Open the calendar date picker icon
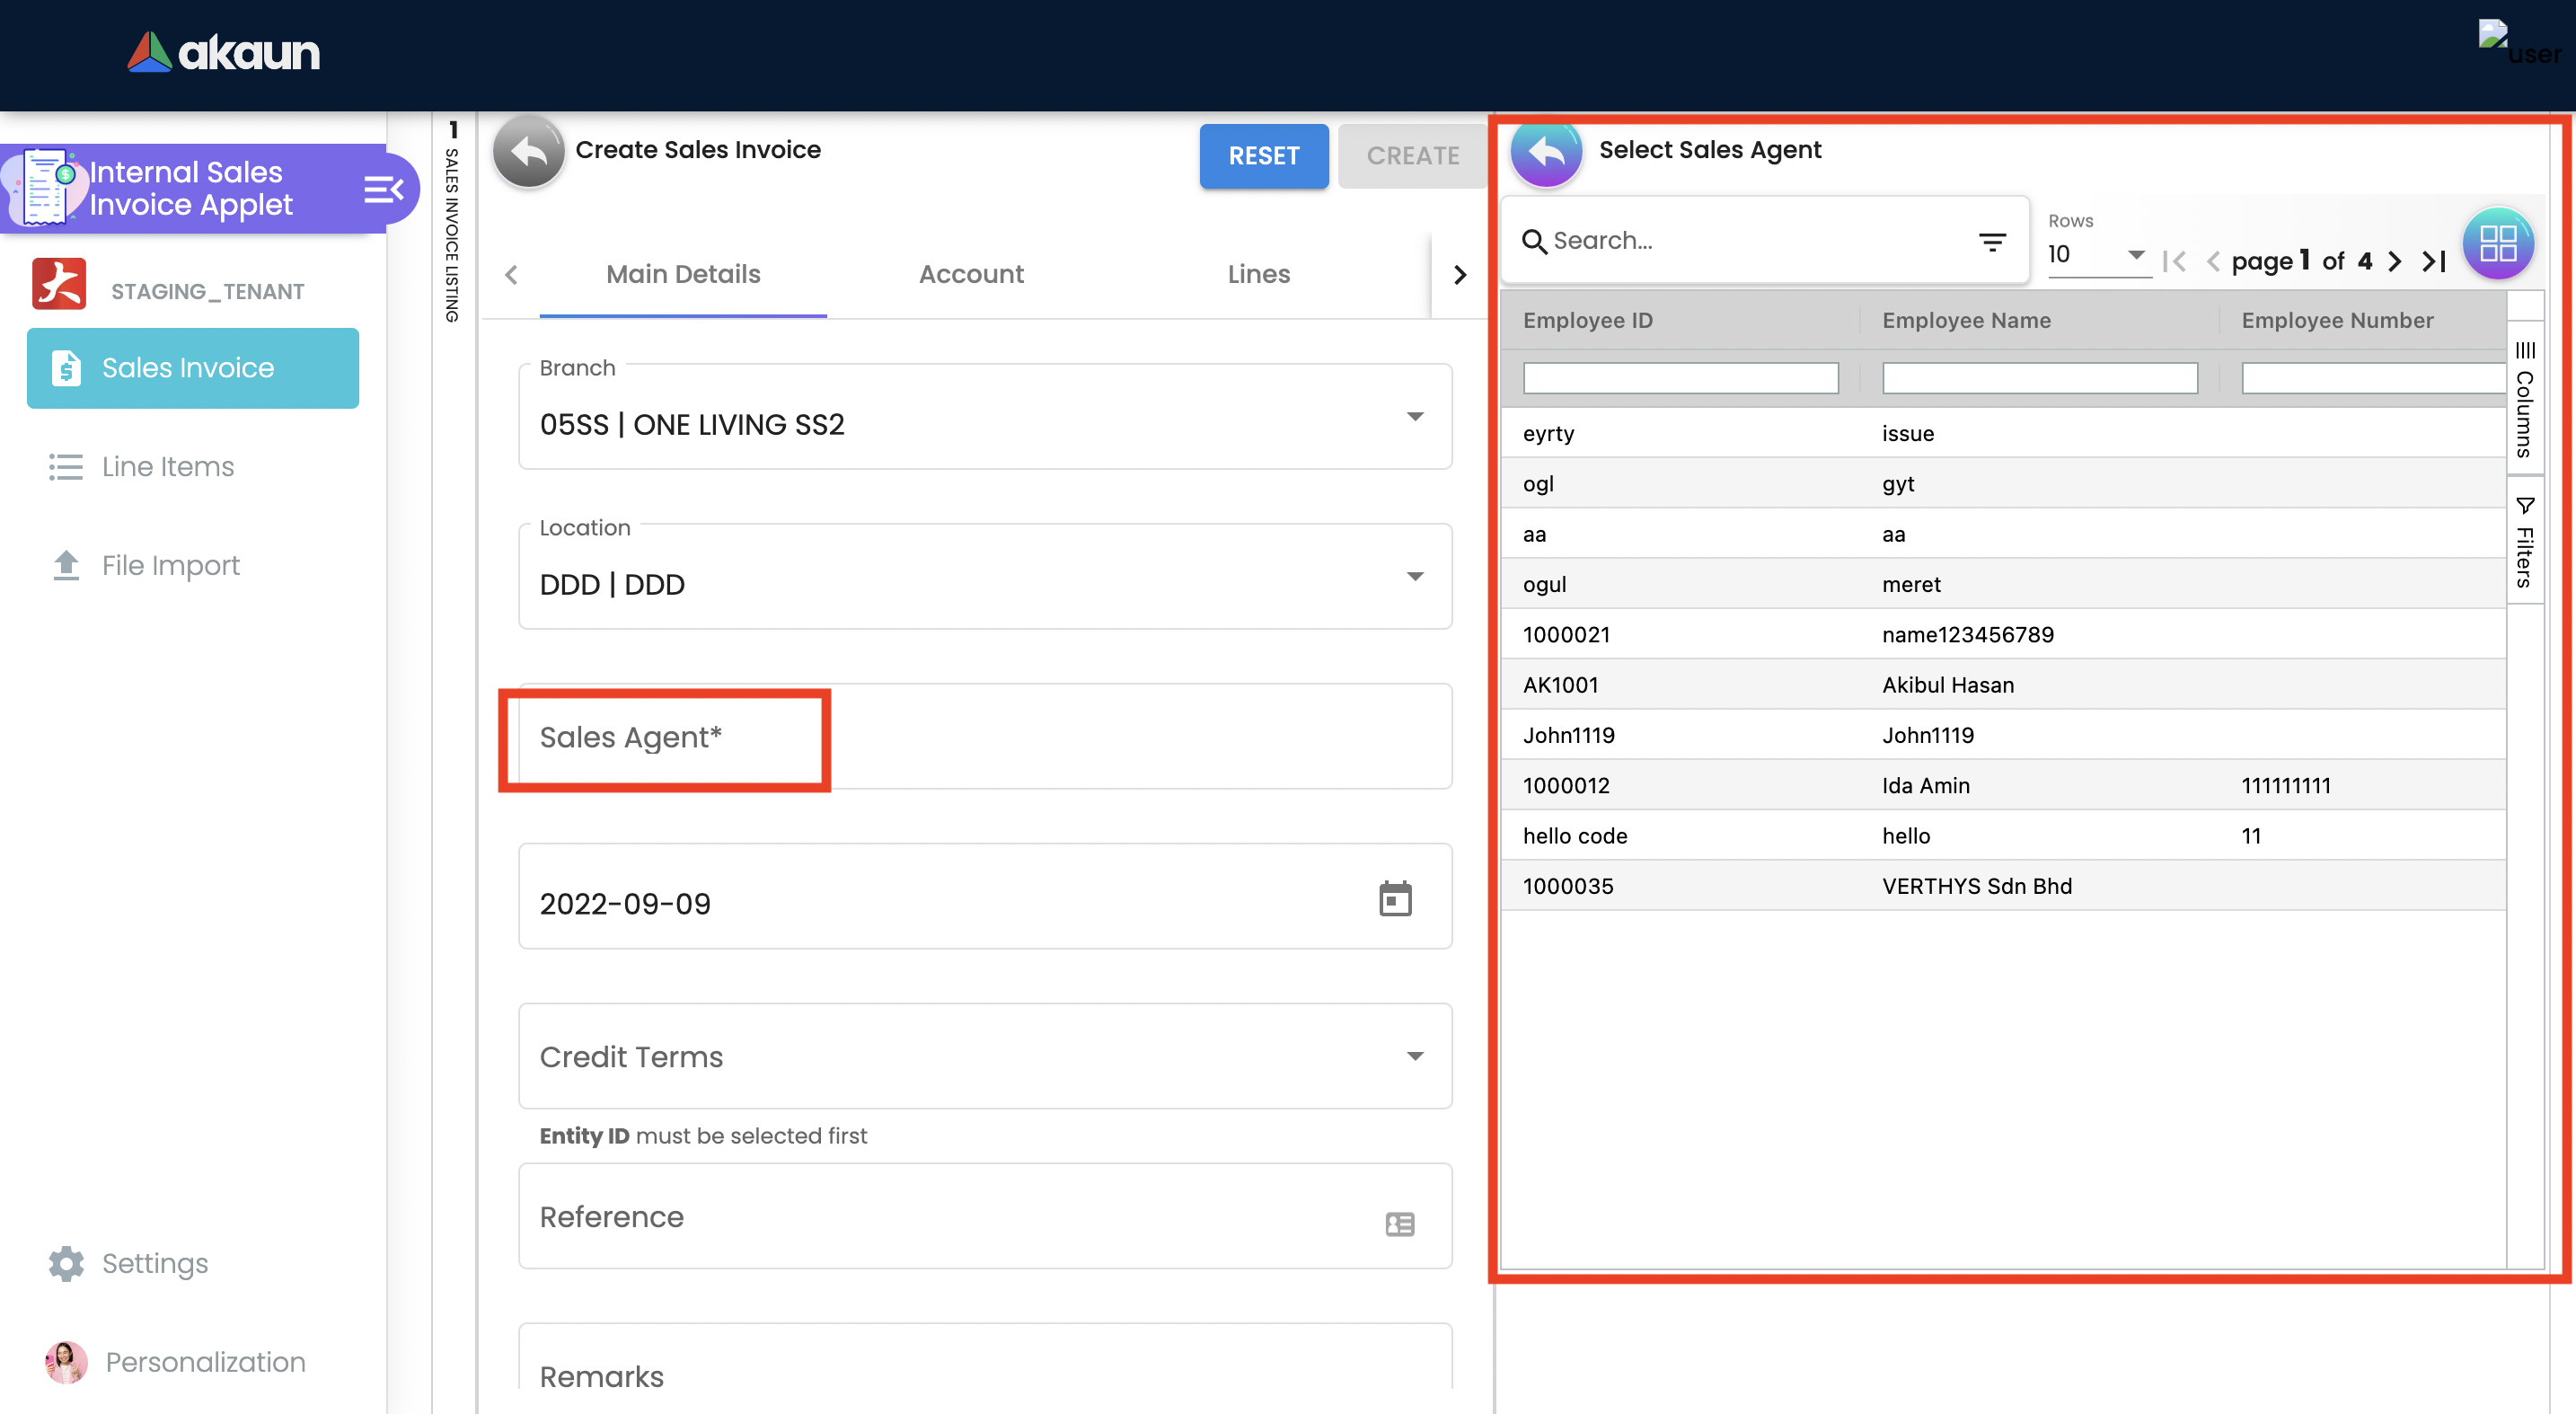Image resolution: width=2576 pixels, height=1414 pixels. pos(1395,899)
